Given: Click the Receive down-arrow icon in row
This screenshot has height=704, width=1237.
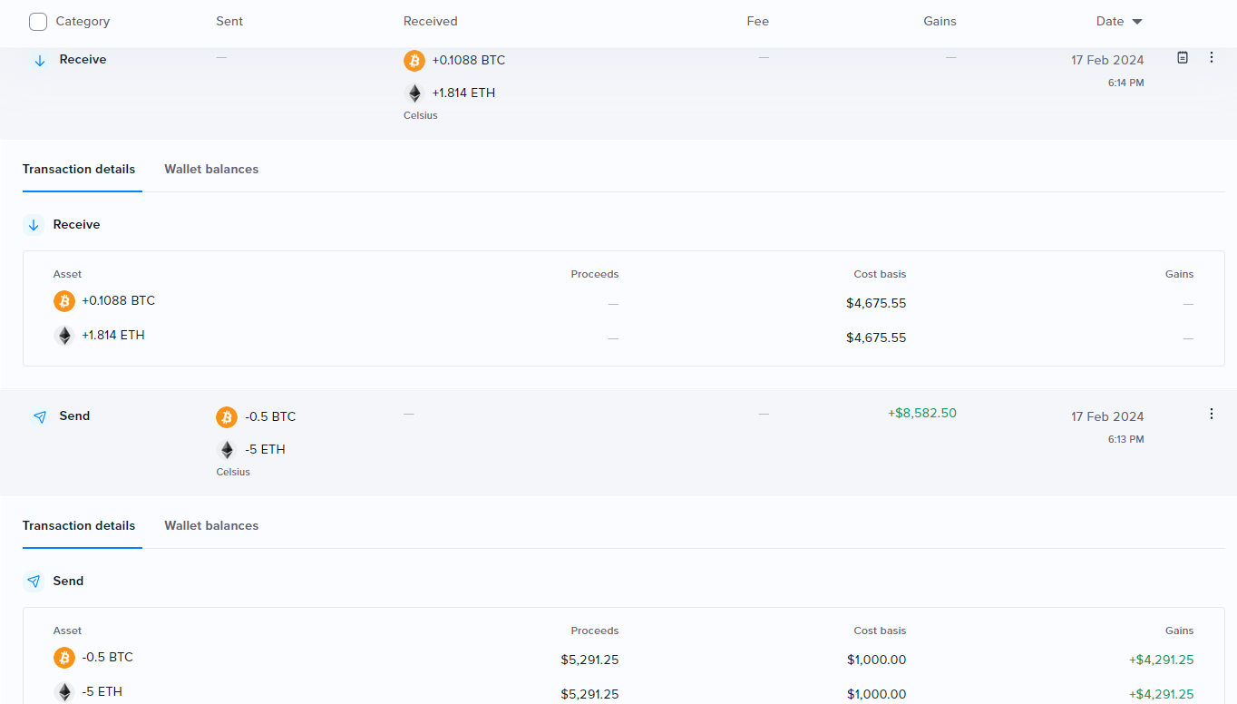Looking at the screenshot, I should [39, 60].
